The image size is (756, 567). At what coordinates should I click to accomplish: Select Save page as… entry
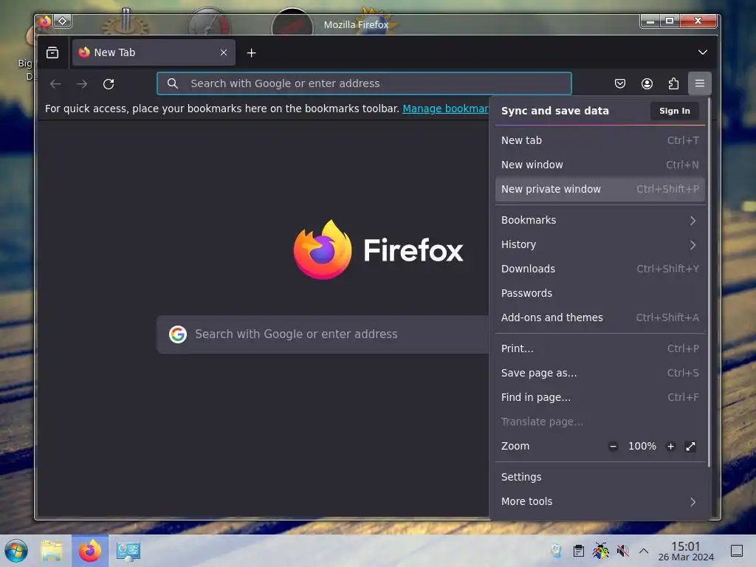[599, 373]
